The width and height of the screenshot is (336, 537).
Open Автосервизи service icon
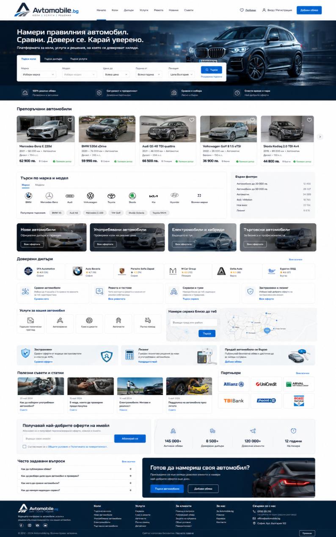pos(60,320)
